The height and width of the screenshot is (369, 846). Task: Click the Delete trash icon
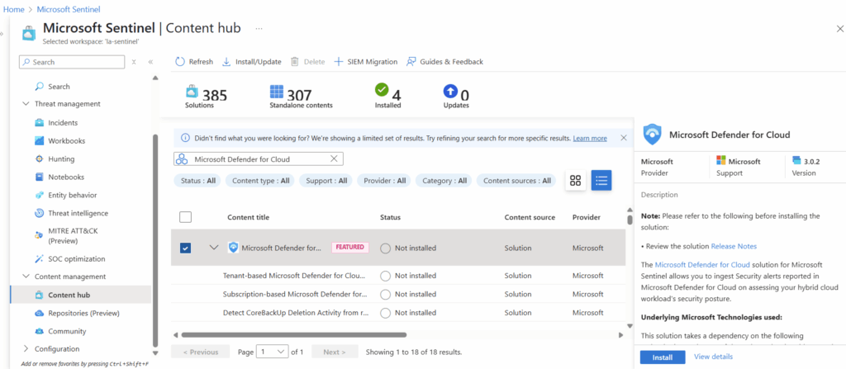(x=295, y=61)
